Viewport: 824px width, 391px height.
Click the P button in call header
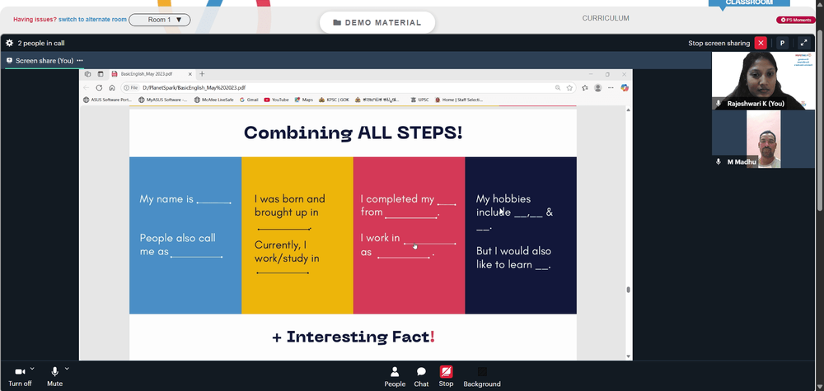tap(782, 43)
